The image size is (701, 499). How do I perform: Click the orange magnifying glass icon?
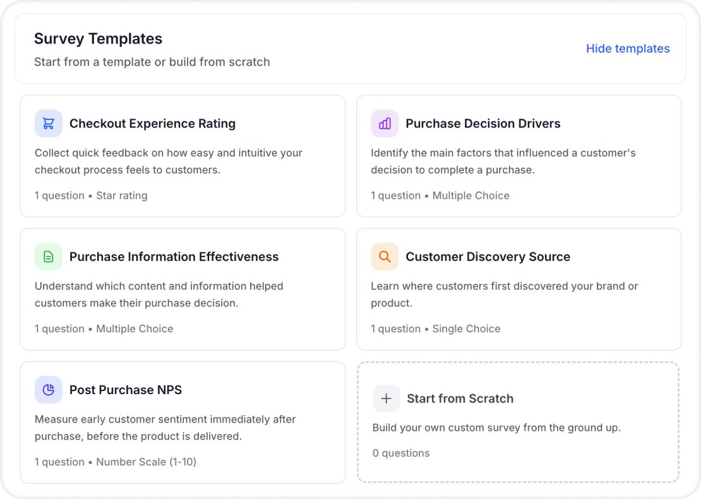(x=385, y=257)
